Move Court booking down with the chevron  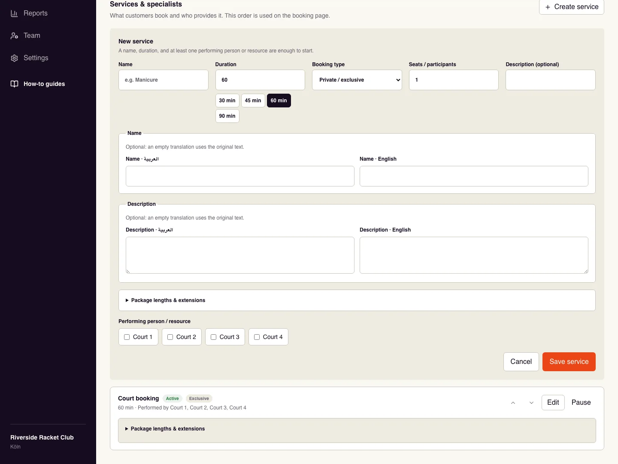[531, 403]
